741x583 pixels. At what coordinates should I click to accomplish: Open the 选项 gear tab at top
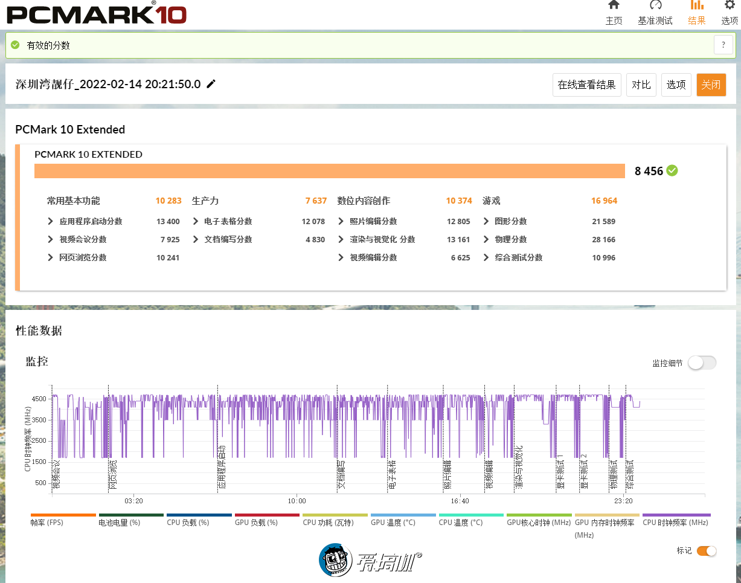pyautogui.click(x=730, y=13)
